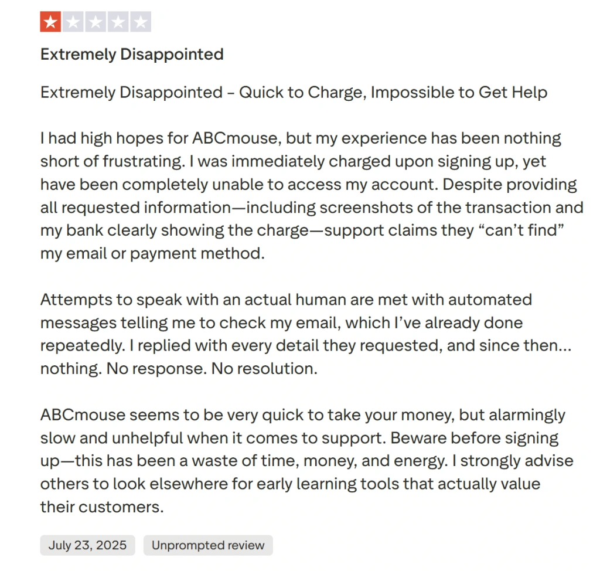Select the fourth gray rating star
Image resolution: width=600 pixels, height=571 pixels.
pyautogui.click(x=118, y=22)
